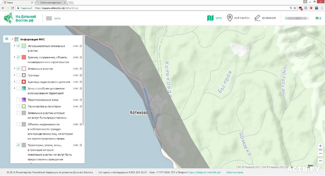Screen dimensions: 325x176
Task: Open the hamburger menu next to КАРТА
Action: pyautogui.click(x=49, y=18)
